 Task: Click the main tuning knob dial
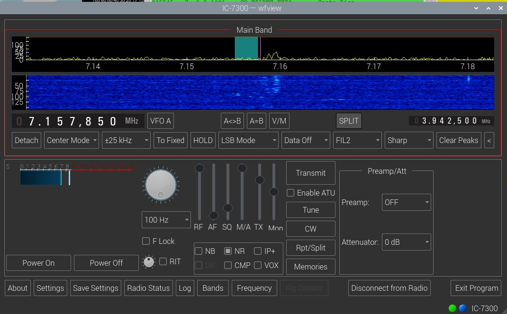pos(161,185)
